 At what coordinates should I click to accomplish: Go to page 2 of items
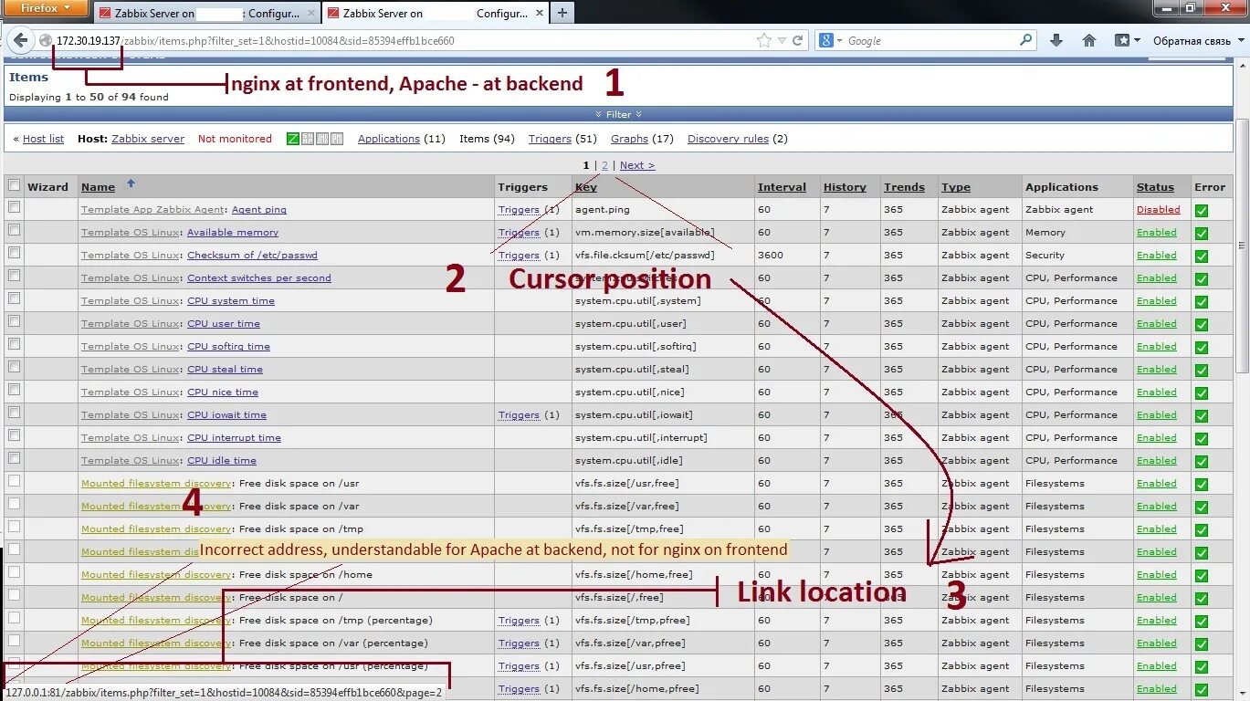(x=604, y=165)
